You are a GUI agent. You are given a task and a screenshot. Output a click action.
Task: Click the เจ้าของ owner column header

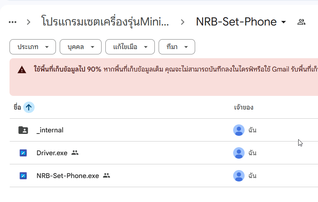[243, 107]
